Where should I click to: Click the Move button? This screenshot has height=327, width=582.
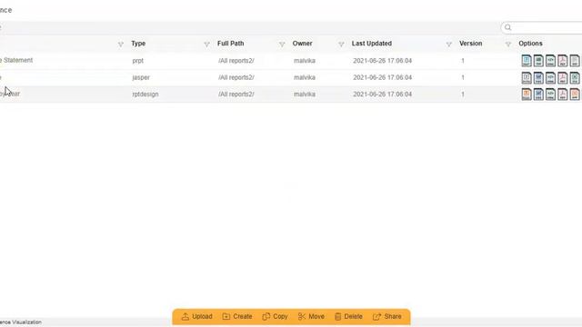[311, 317]
